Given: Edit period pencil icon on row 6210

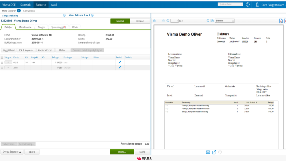Looking at the screenshot, I should [120, 62].
